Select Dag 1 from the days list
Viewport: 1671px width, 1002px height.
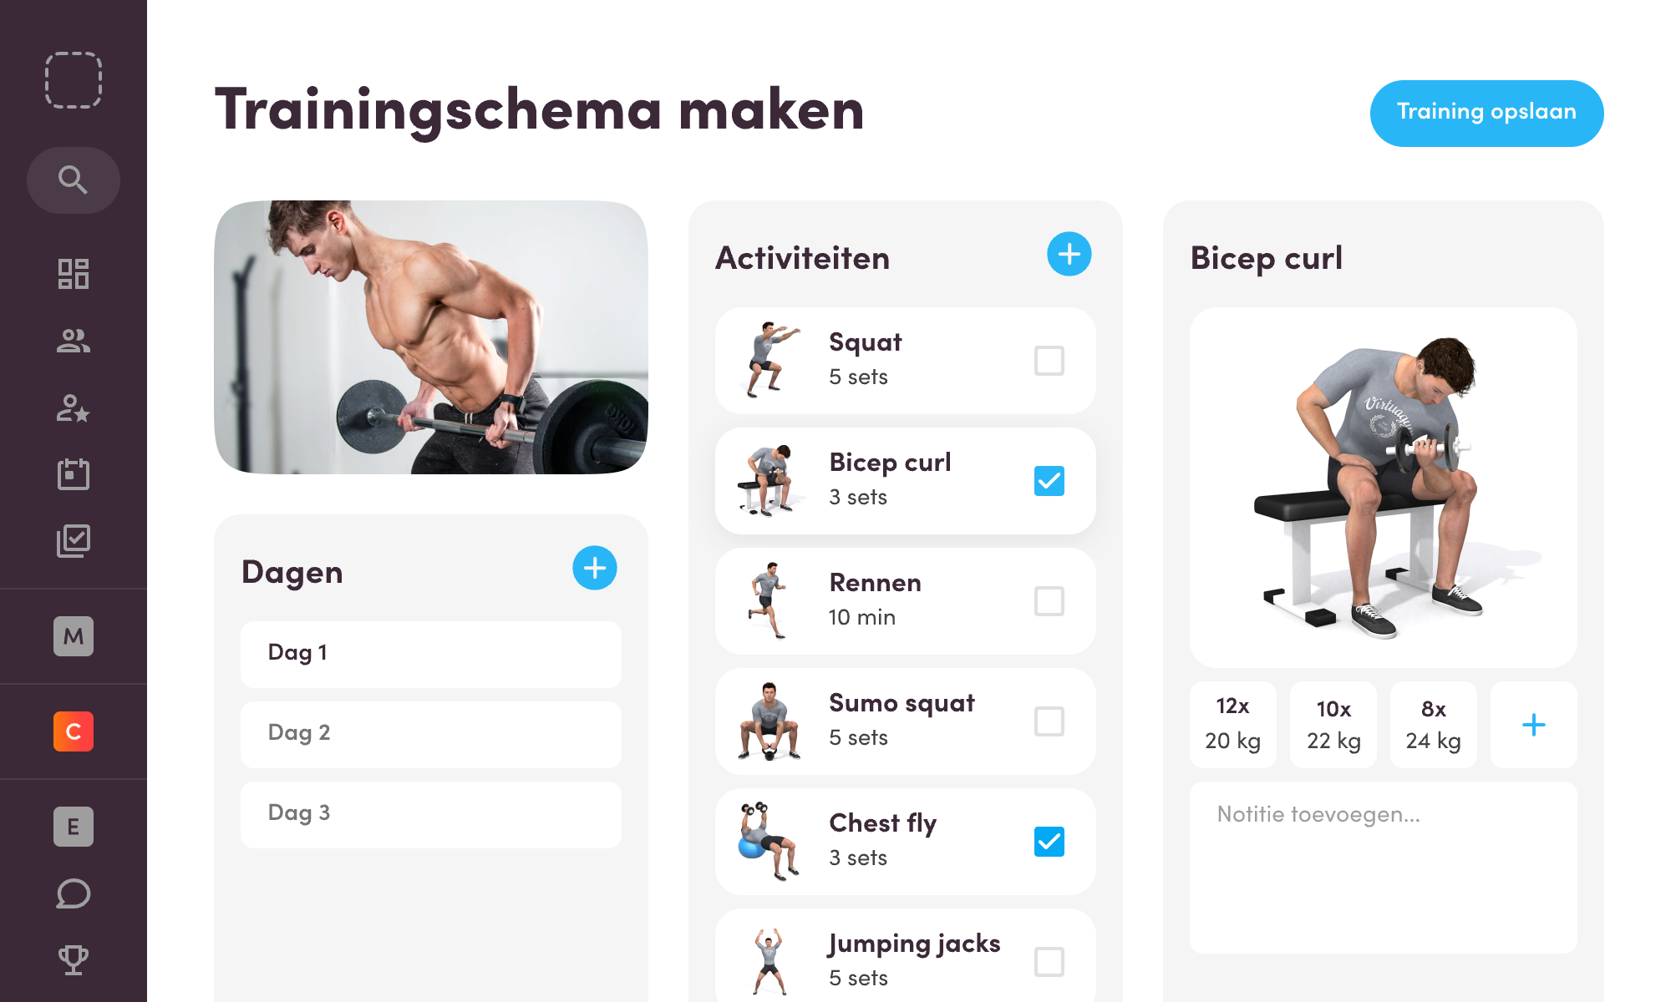[434, 651]
